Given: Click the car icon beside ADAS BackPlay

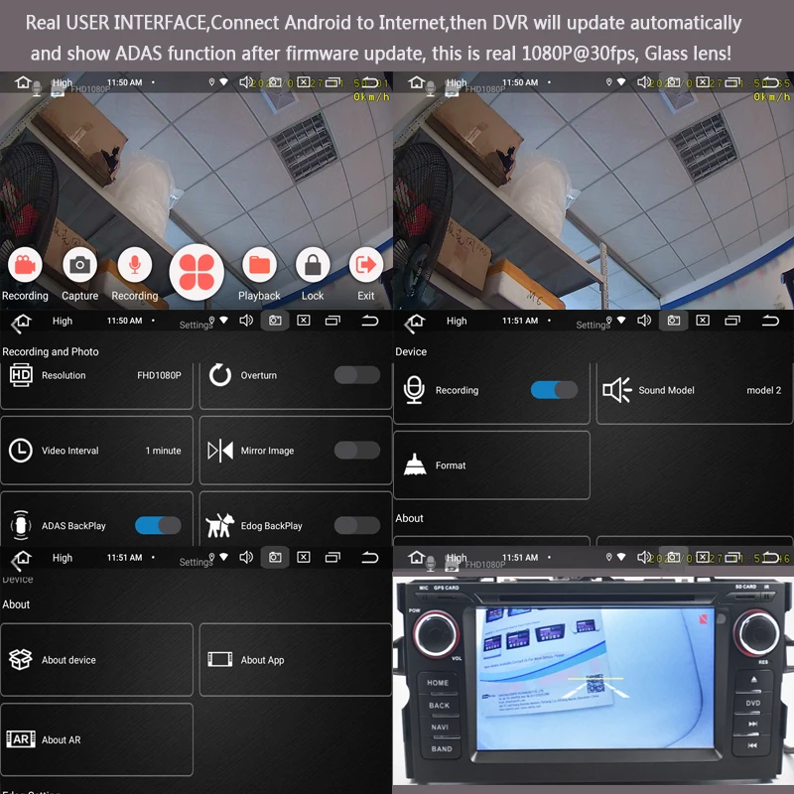Looking at the screenshot, I should 21,525.
